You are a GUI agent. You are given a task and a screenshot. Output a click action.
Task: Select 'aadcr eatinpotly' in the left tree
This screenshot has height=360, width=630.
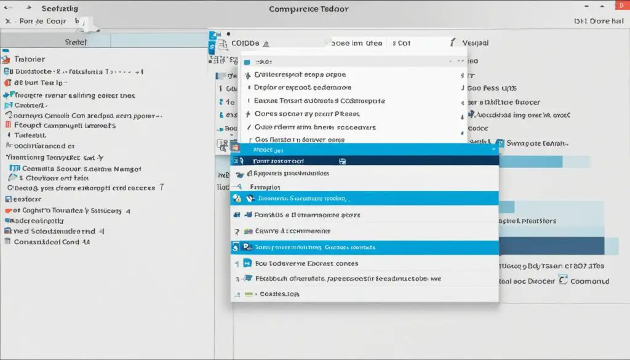pos(36,220)
